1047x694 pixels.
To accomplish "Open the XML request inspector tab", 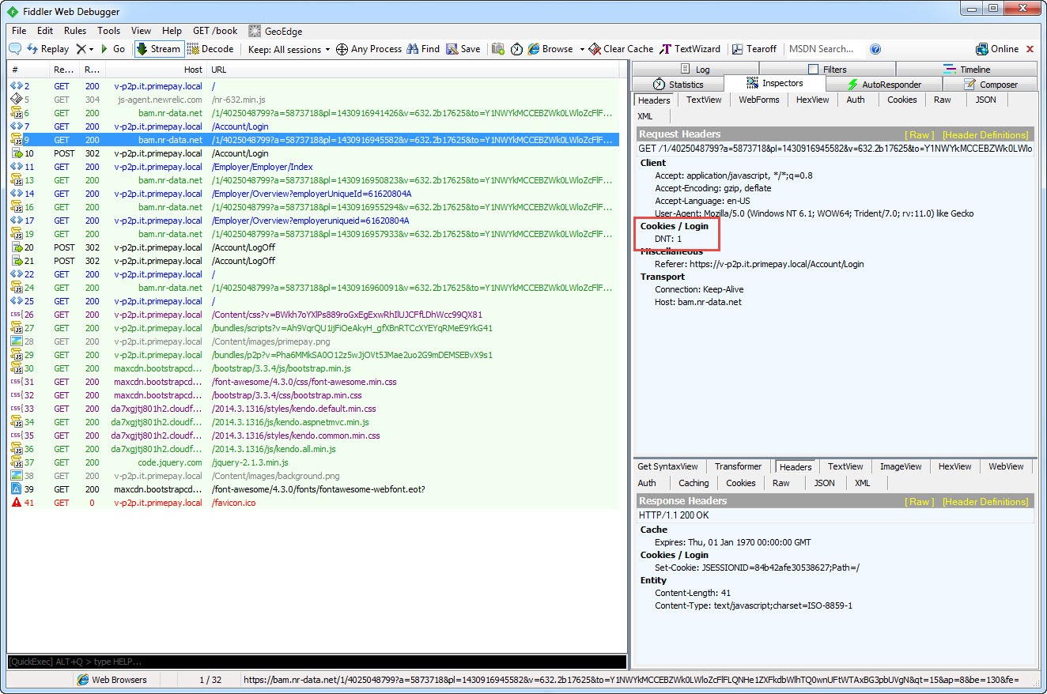I will pyautogui.click(x=645, y=117).
